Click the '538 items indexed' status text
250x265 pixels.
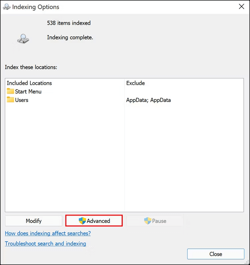[69, 23]
